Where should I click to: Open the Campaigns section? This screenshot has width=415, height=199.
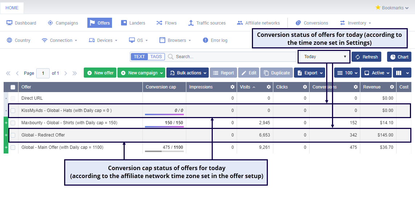(63, 23)
